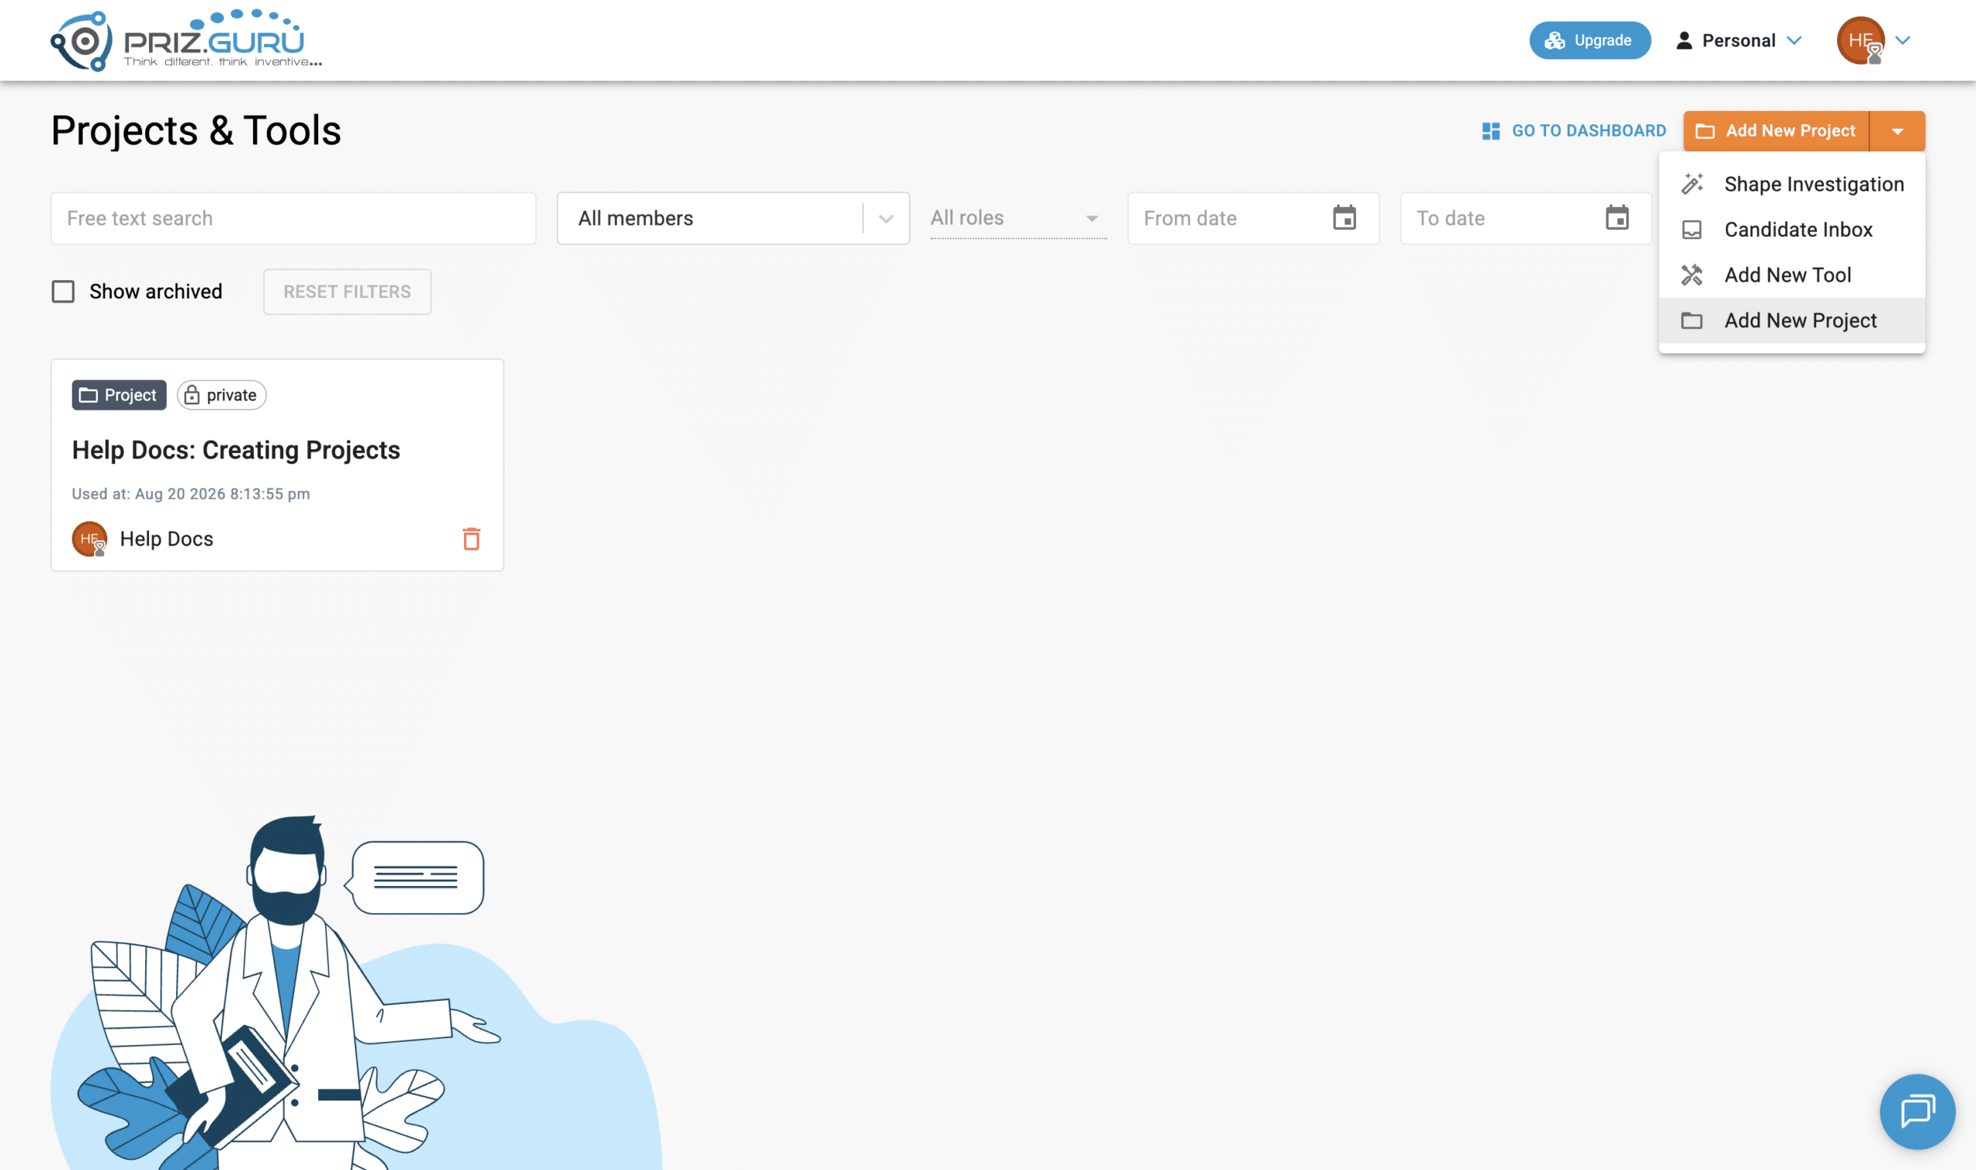This screenshot has width=1976, height=1170.
Task: Open the All roles dropdown
Action: [x=1018, y=218]
